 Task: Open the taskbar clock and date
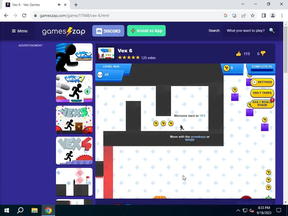click(x=264, y=210)
